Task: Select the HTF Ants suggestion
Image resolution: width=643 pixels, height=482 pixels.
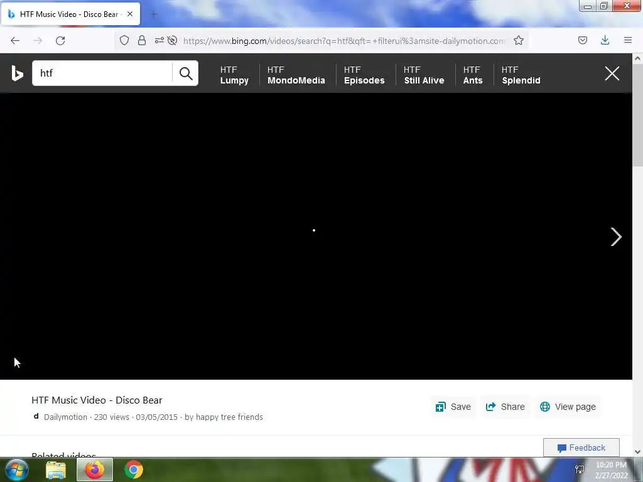Action: (x=473, y=75)
